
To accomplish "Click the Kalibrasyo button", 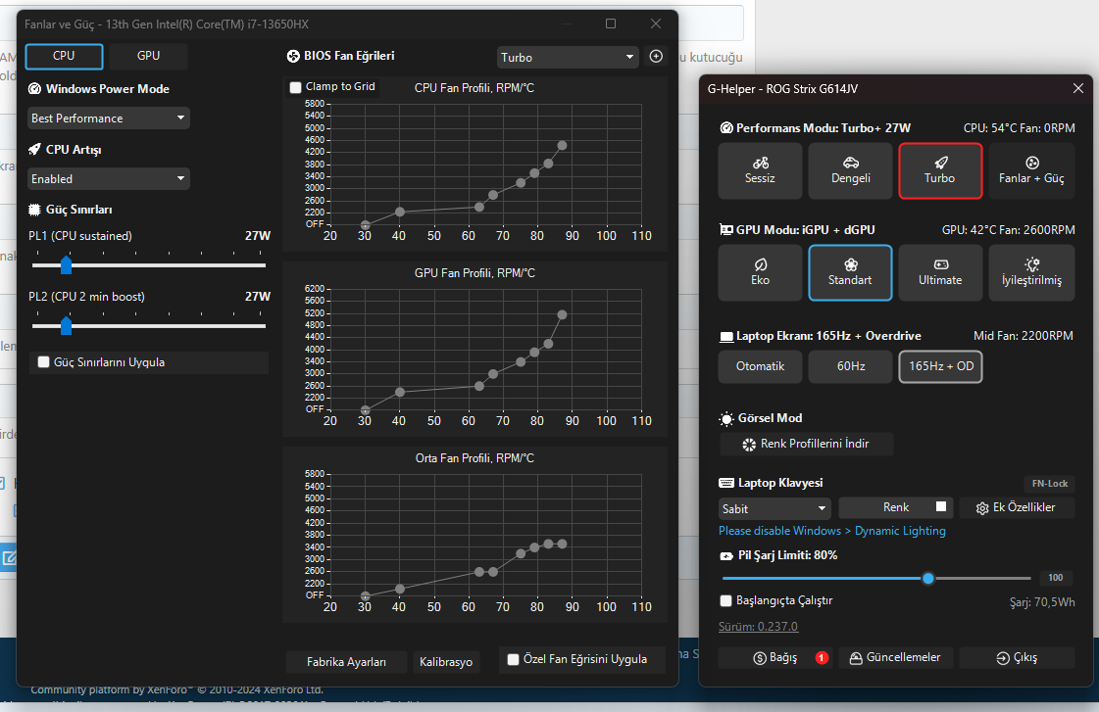I will (446, 662).
